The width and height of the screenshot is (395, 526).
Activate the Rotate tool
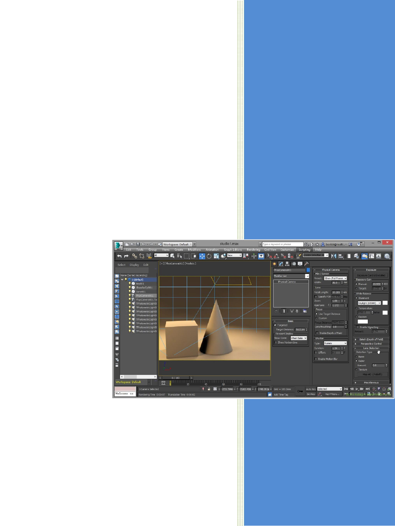pyautogui.click(x=209, y=256)
